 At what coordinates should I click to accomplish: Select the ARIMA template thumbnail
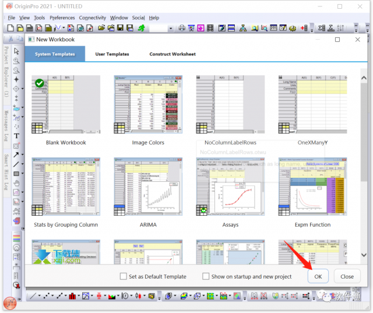coord(148,187)
